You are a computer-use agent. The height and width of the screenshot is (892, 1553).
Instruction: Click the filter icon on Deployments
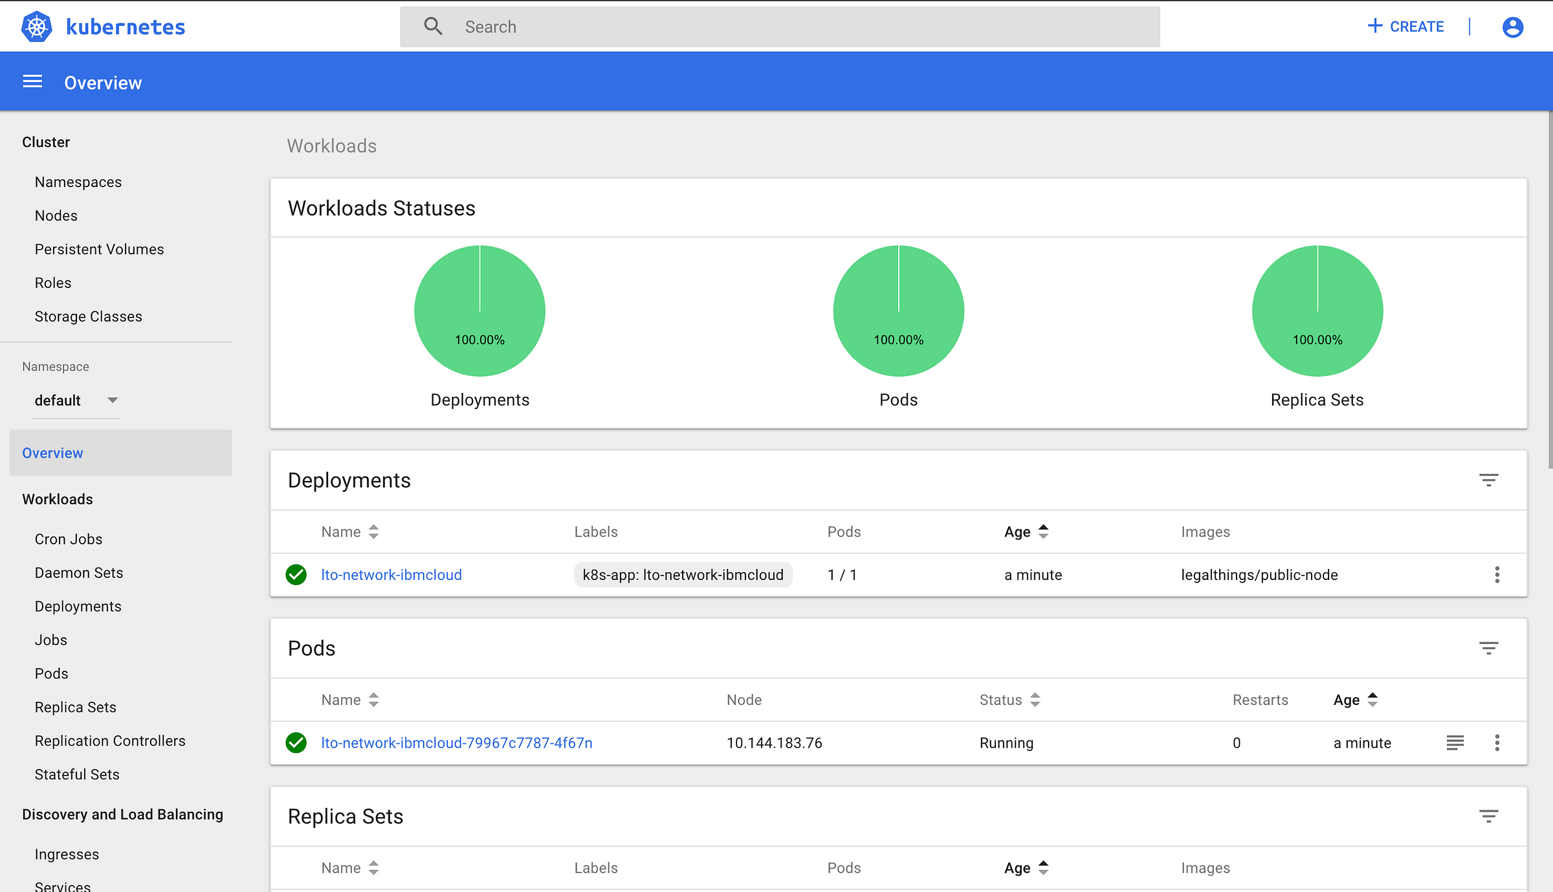[x=1489, y=480]
